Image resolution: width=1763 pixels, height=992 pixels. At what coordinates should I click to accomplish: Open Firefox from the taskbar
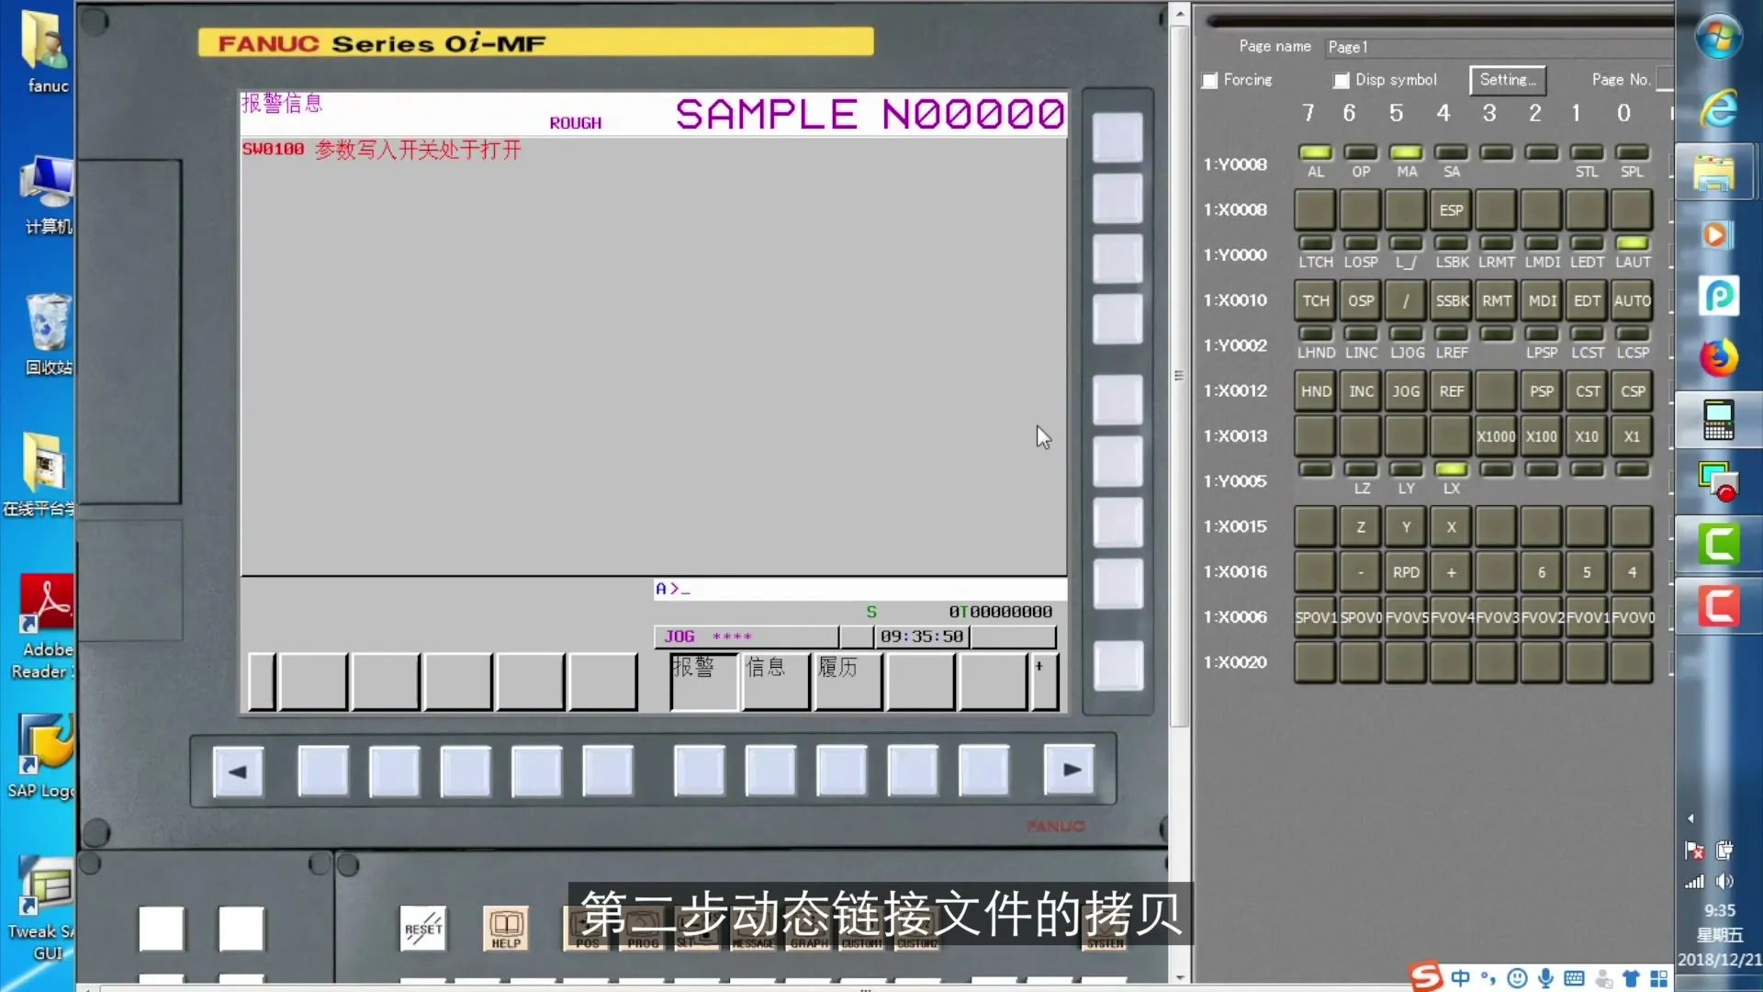[x=1719, y=357]
